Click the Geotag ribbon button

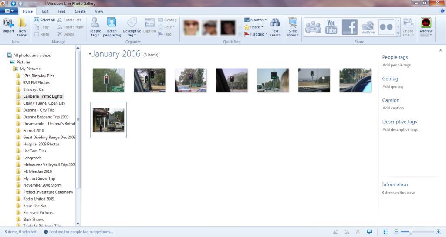coord(167,20)
